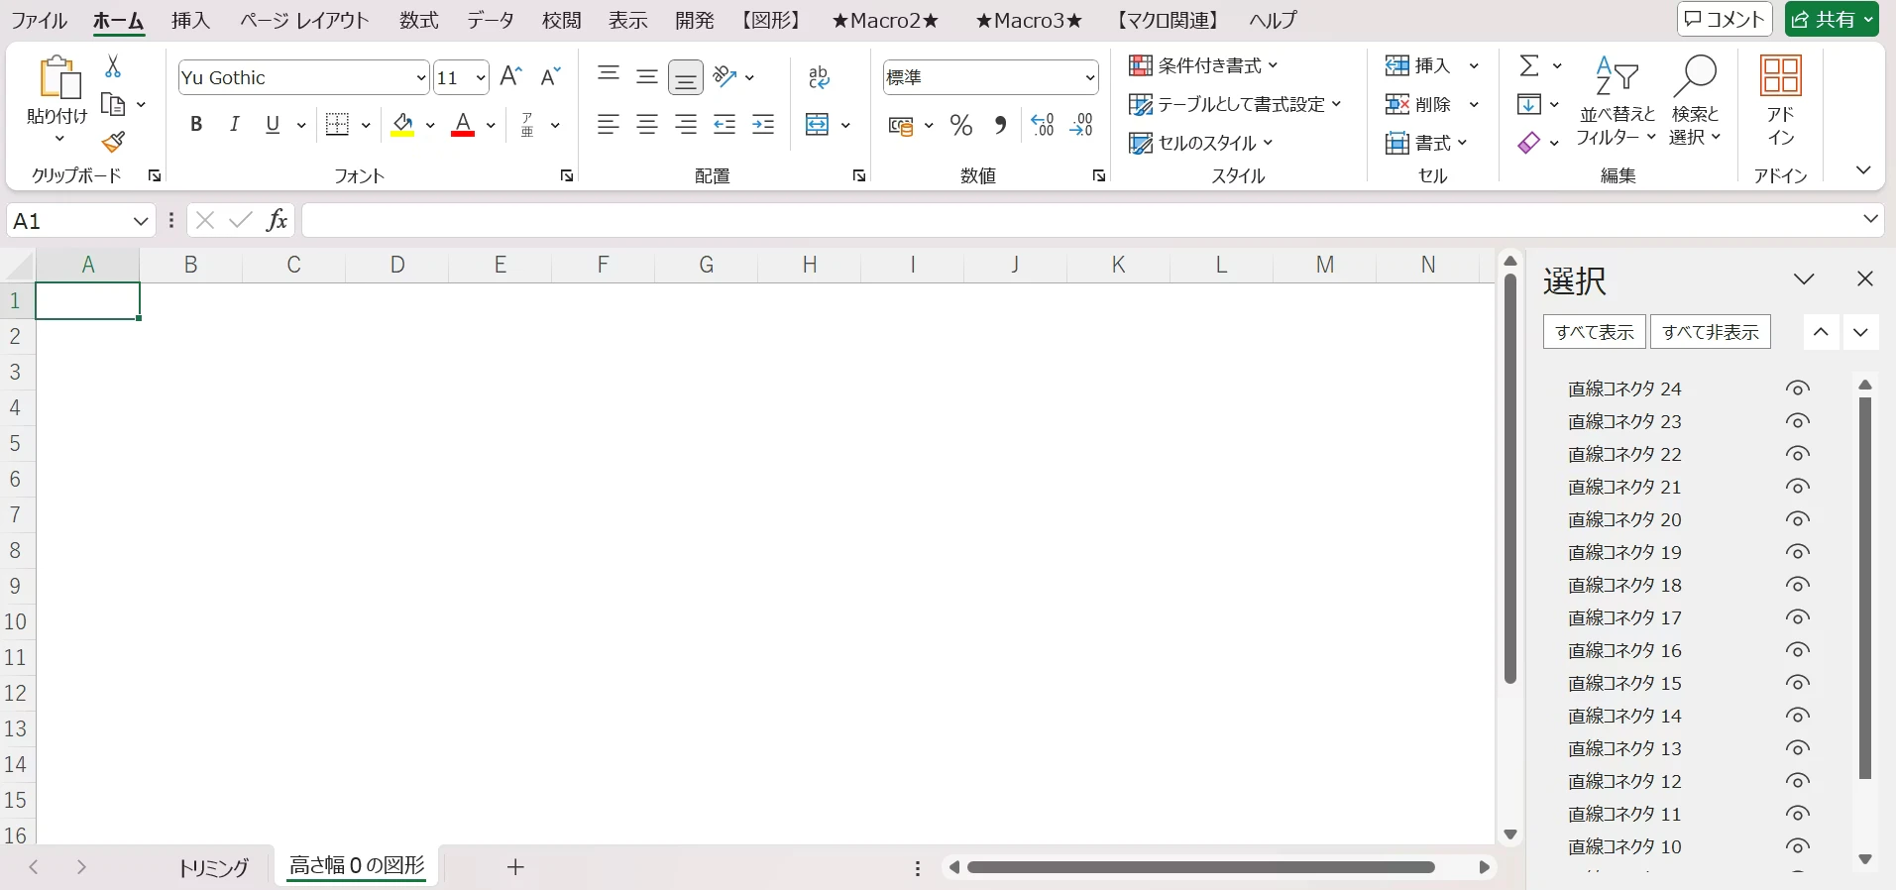1896x890 pixels.
Task: Click the Name Box showing A1
Action: [69, 221]
